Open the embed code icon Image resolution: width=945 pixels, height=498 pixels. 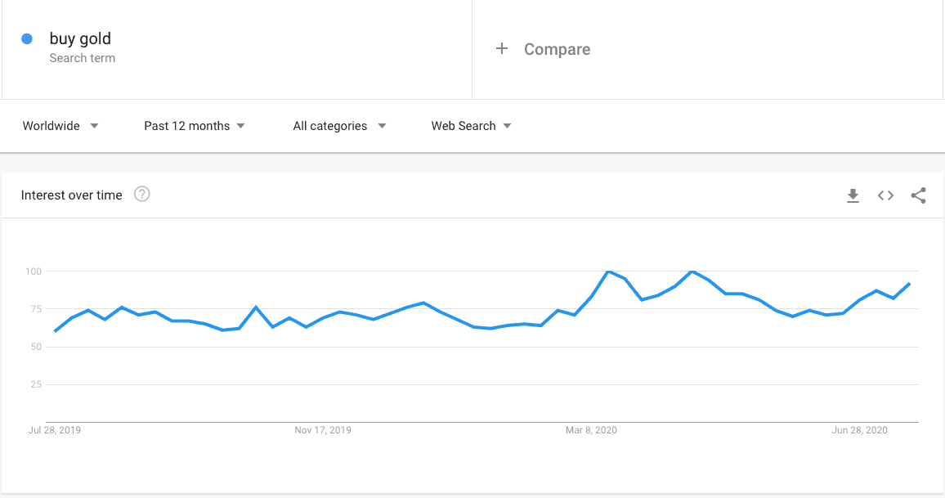point(885,195)
